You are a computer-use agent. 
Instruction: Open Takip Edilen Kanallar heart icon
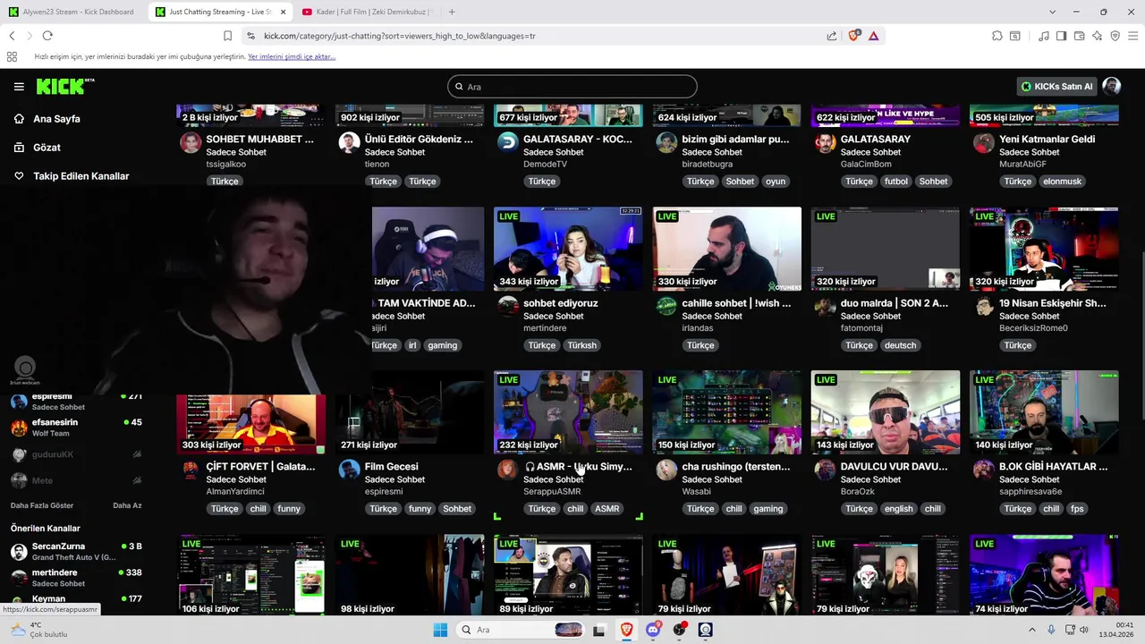19,176
